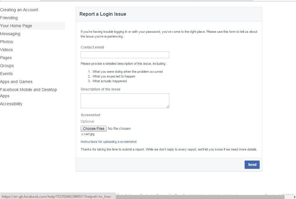The width and height of the screenshot is (296, 199).
Task: Open the Messaging help section
Action: click(10, 34)
